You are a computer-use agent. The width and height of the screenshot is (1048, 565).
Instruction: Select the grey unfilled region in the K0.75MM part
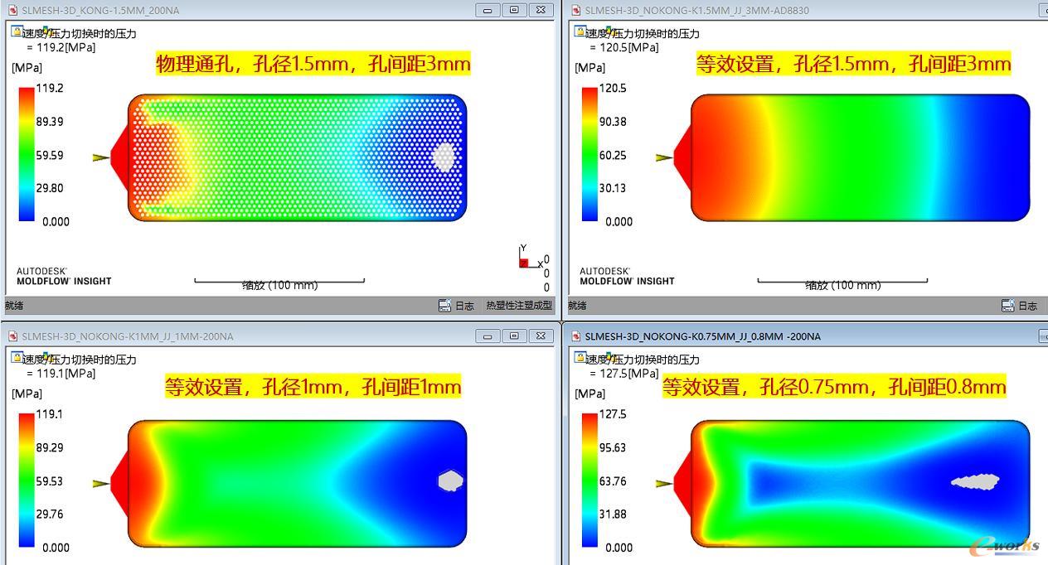[975, 480]
